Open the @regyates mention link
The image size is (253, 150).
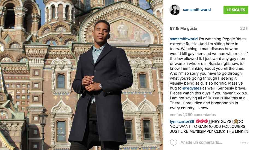point(192,88)
